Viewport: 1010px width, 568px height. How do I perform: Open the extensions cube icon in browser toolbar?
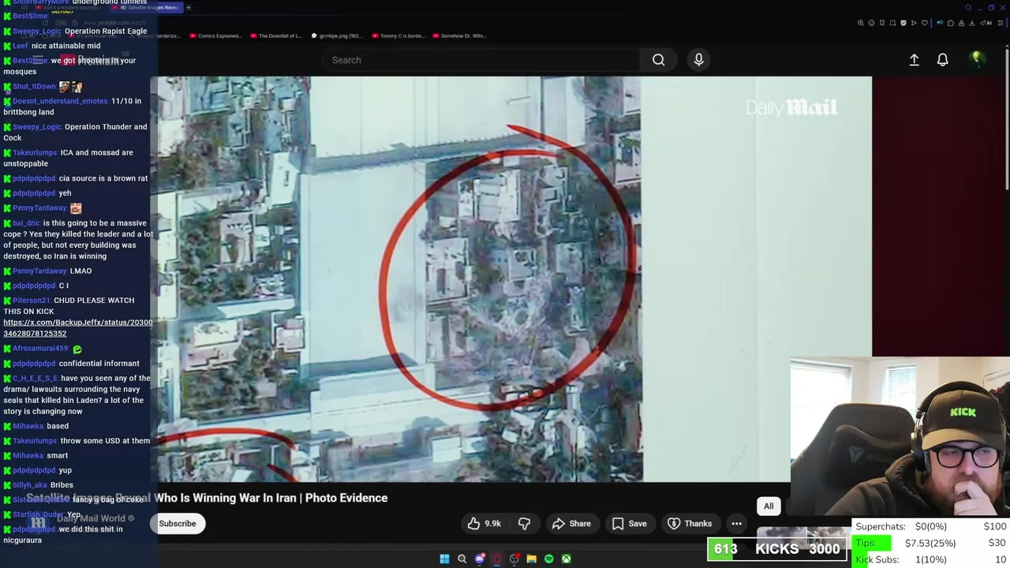click(951, 23)
